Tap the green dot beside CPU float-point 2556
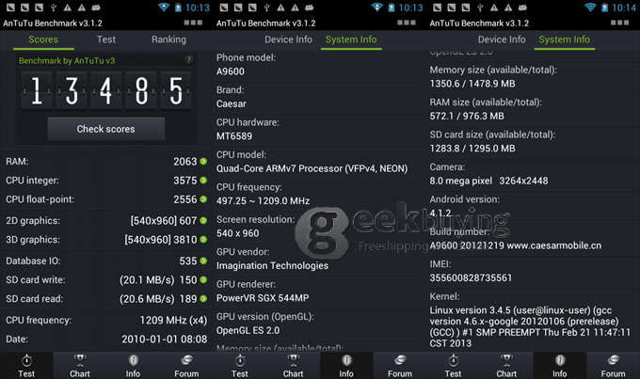This screenshot has width=640, height=379. tap(203, 199)
